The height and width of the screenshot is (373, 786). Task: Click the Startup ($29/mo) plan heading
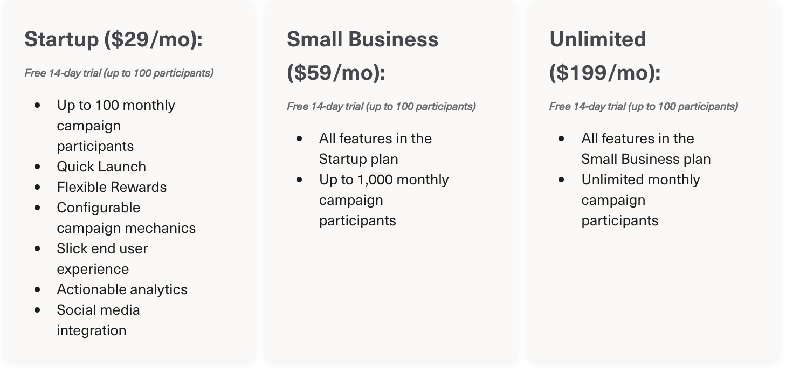click(x=113, y=39)
